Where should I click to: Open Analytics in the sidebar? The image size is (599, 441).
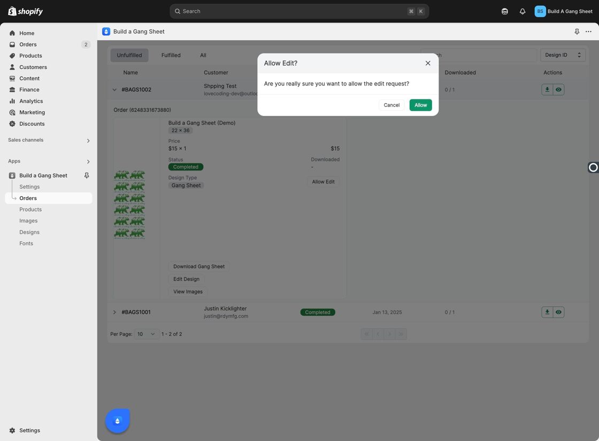click(31, 101)
